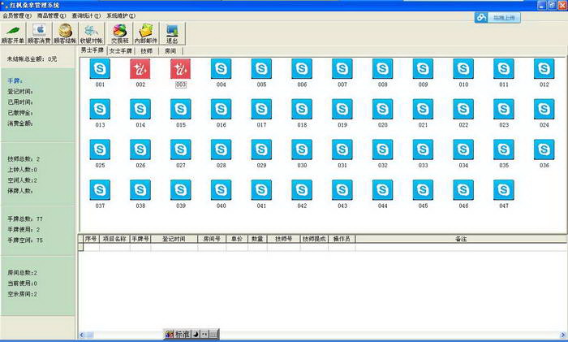Viewport: 568px width, 342px height.
Task: Select the red in-use hand tag 003
Action: pyautogui.click(x=180, y=69)
